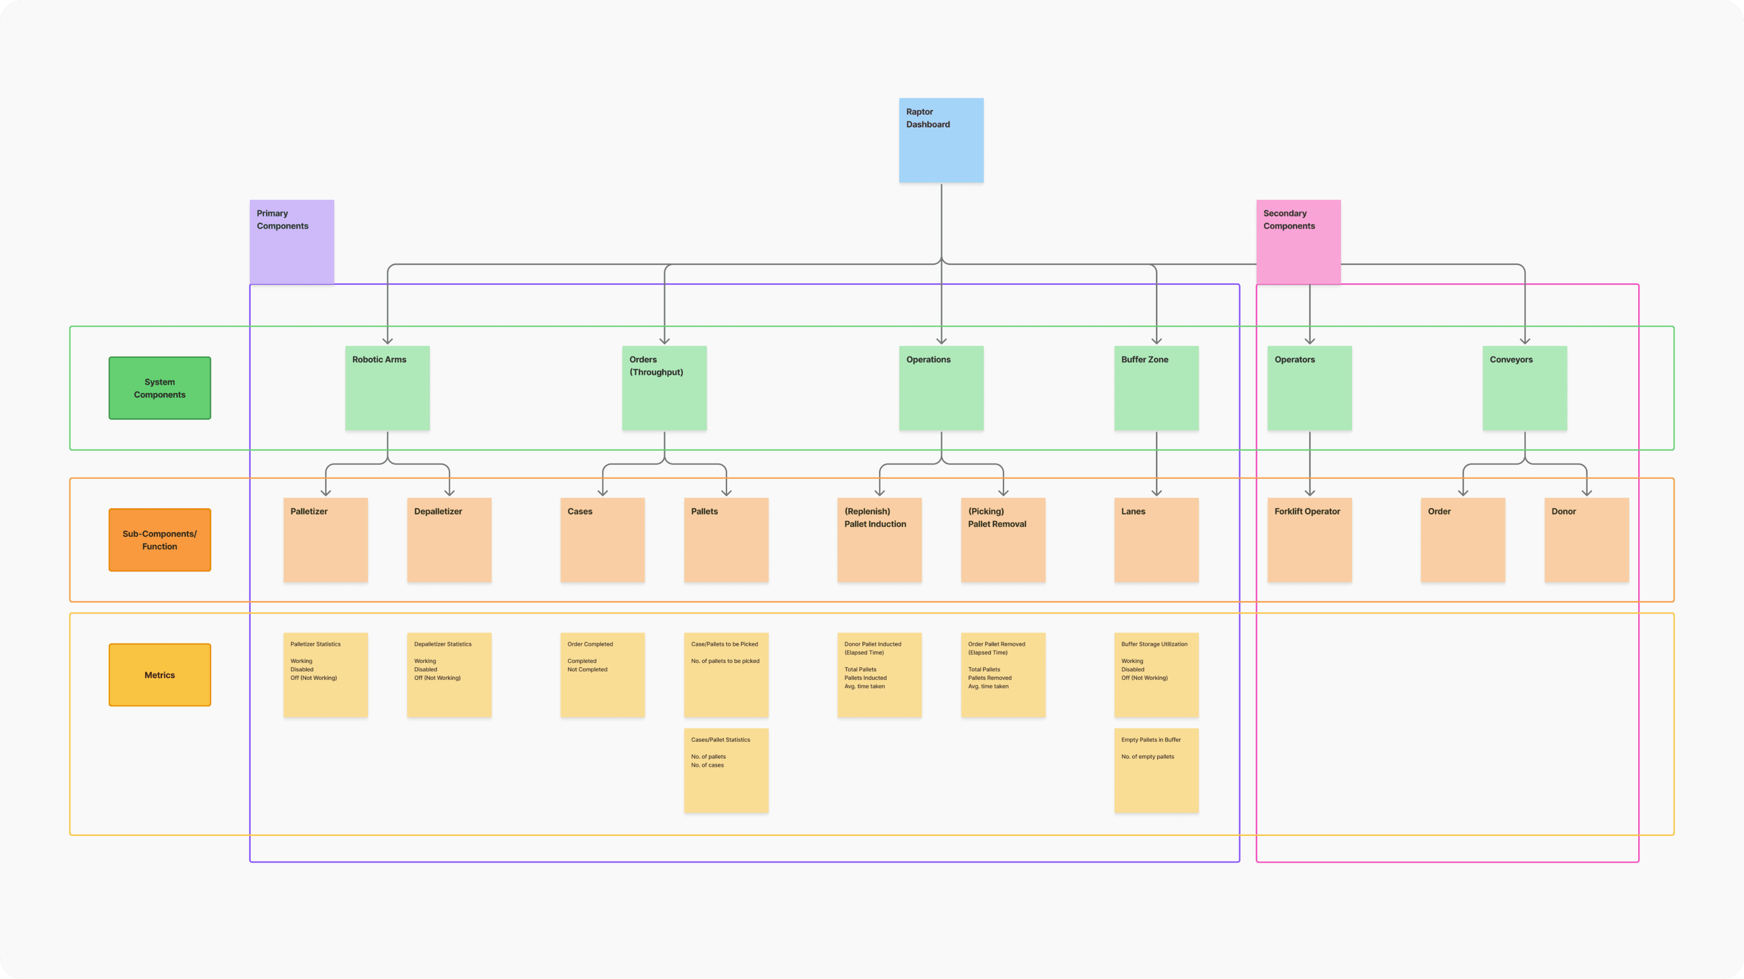The image size is (1744, 979).
Task: Select the System Components green label
Action: pyautogui.click(x=160, y=388)
